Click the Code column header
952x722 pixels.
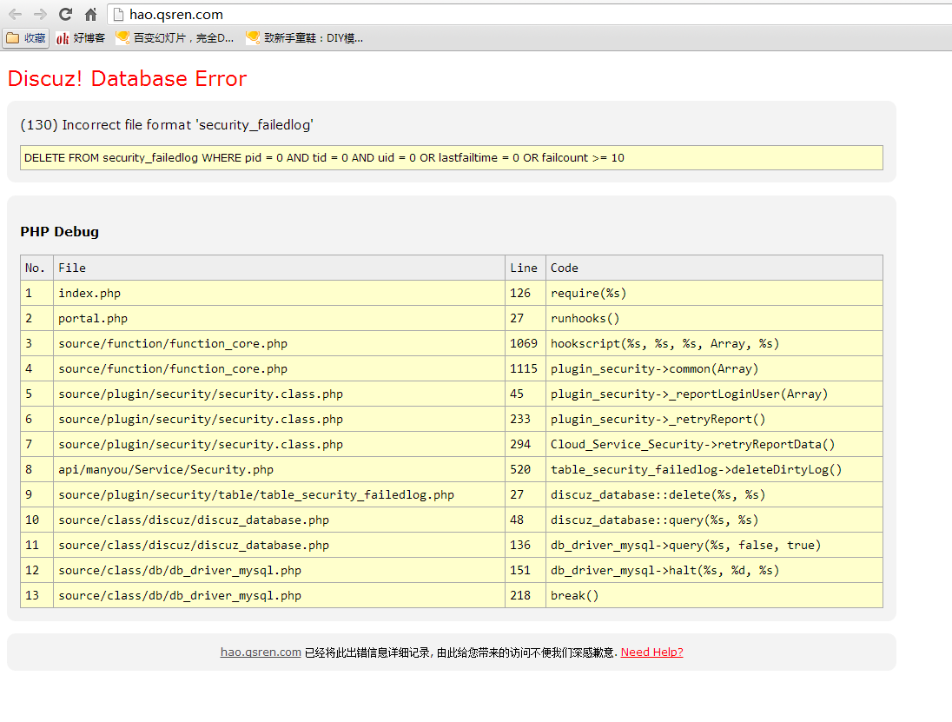click(x=714, y=268)
